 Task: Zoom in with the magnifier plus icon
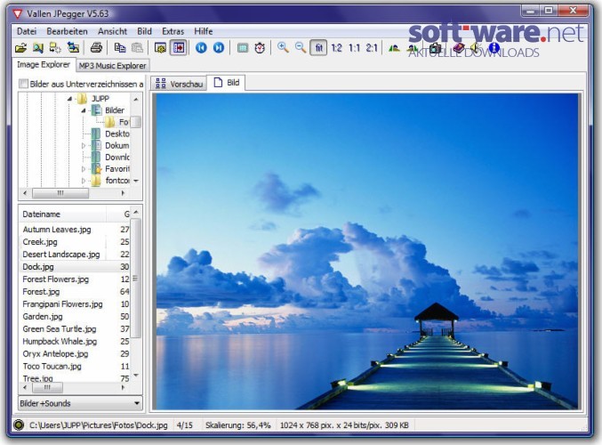point(283,48)
